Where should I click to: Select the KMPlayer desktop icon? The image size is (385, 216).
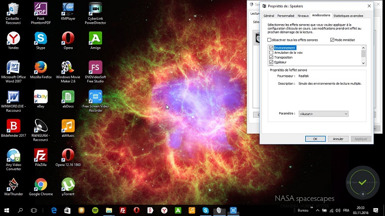[x=68, y=11]
